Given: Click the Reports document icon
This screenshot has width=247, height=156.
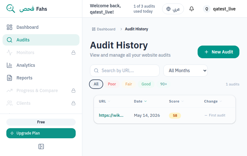Looking at the screenshot, I should 9,78.
